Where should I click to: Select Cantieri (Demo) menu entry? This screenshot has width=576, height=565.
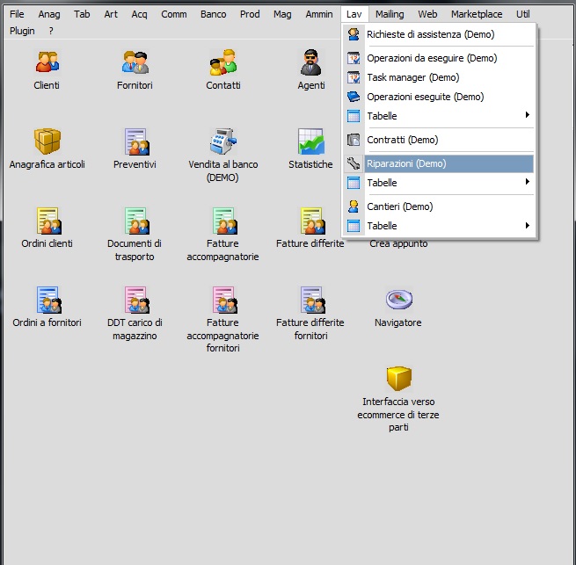click(x=440, y=206)
